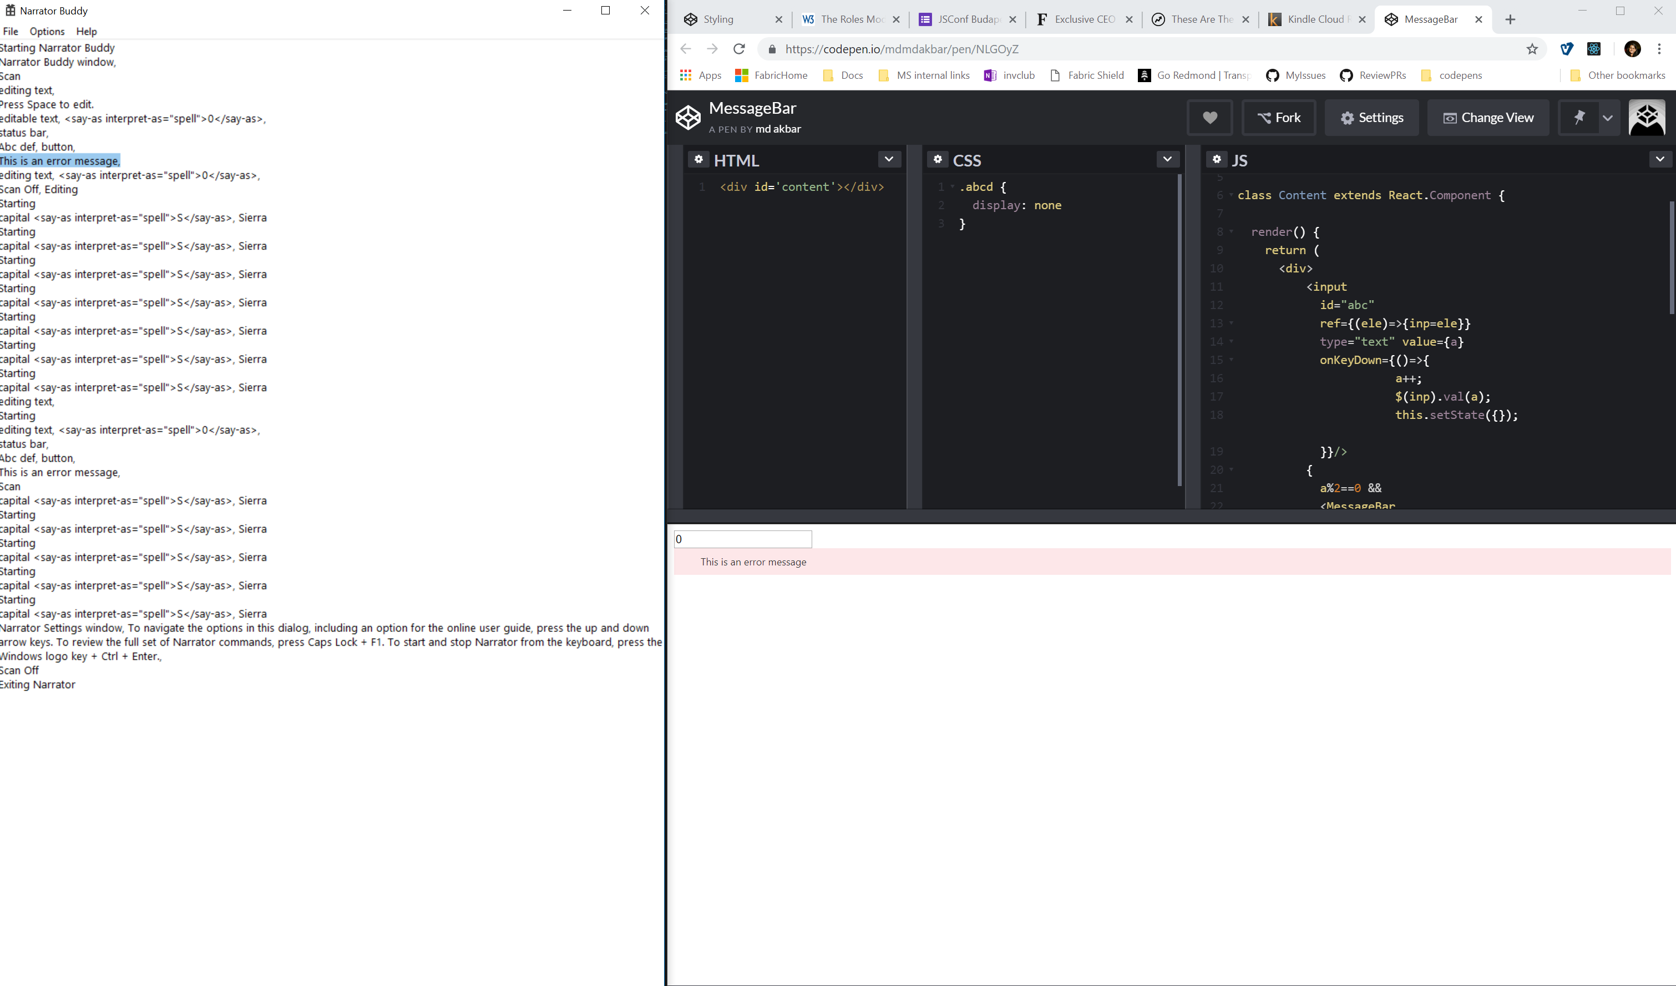The width and height of the screenshot is (1676, 986).
Task: Click the React DevTools extension icon
Action: tap(1593, 49)
